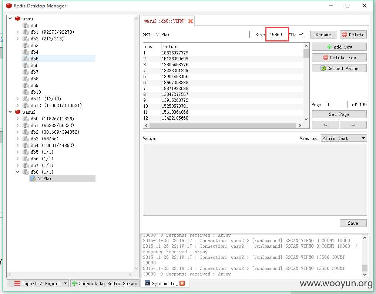Click the System log terminal icon
Screen dimensions: 376x294
click(147, 283)
